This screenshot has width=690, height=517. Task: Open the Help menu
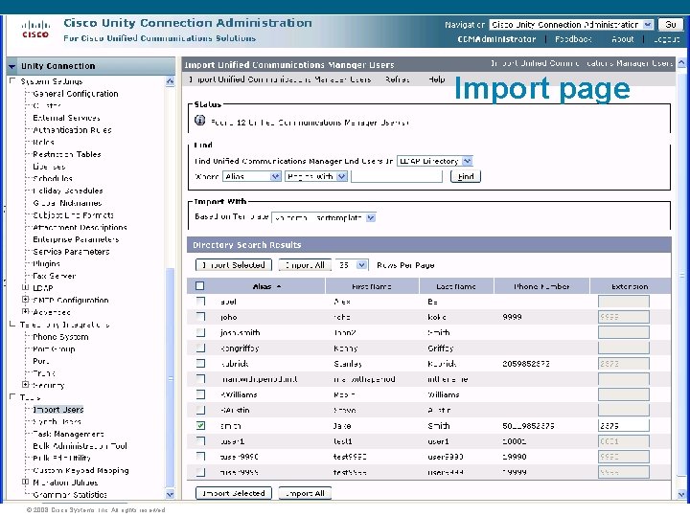click(437, 79)
